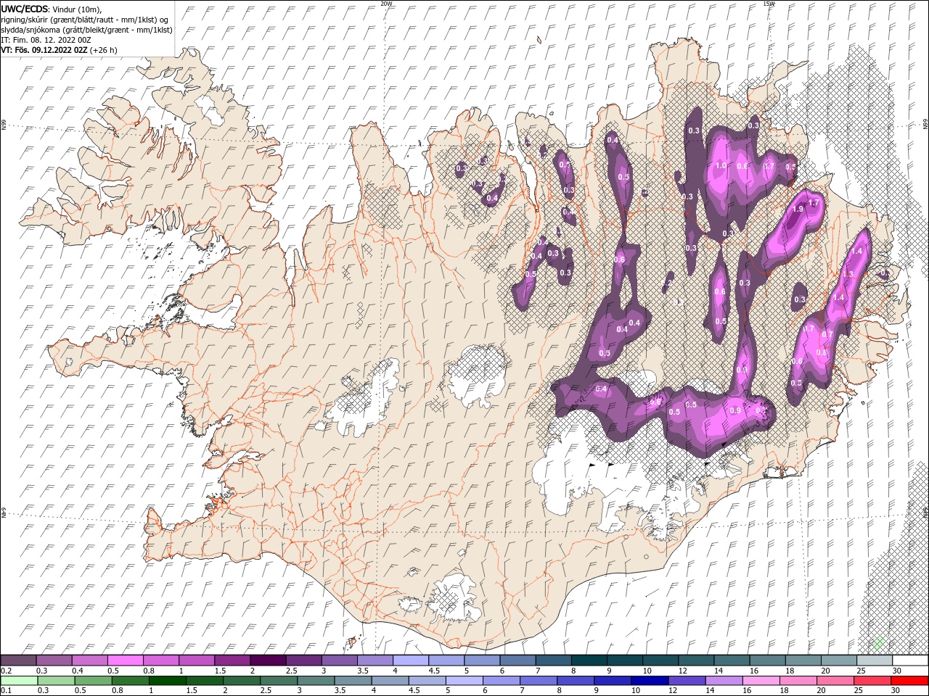Click the bright red 30 swatch, lower scale
The width and height of the screenshot is (929, 696).
point(909,681)
